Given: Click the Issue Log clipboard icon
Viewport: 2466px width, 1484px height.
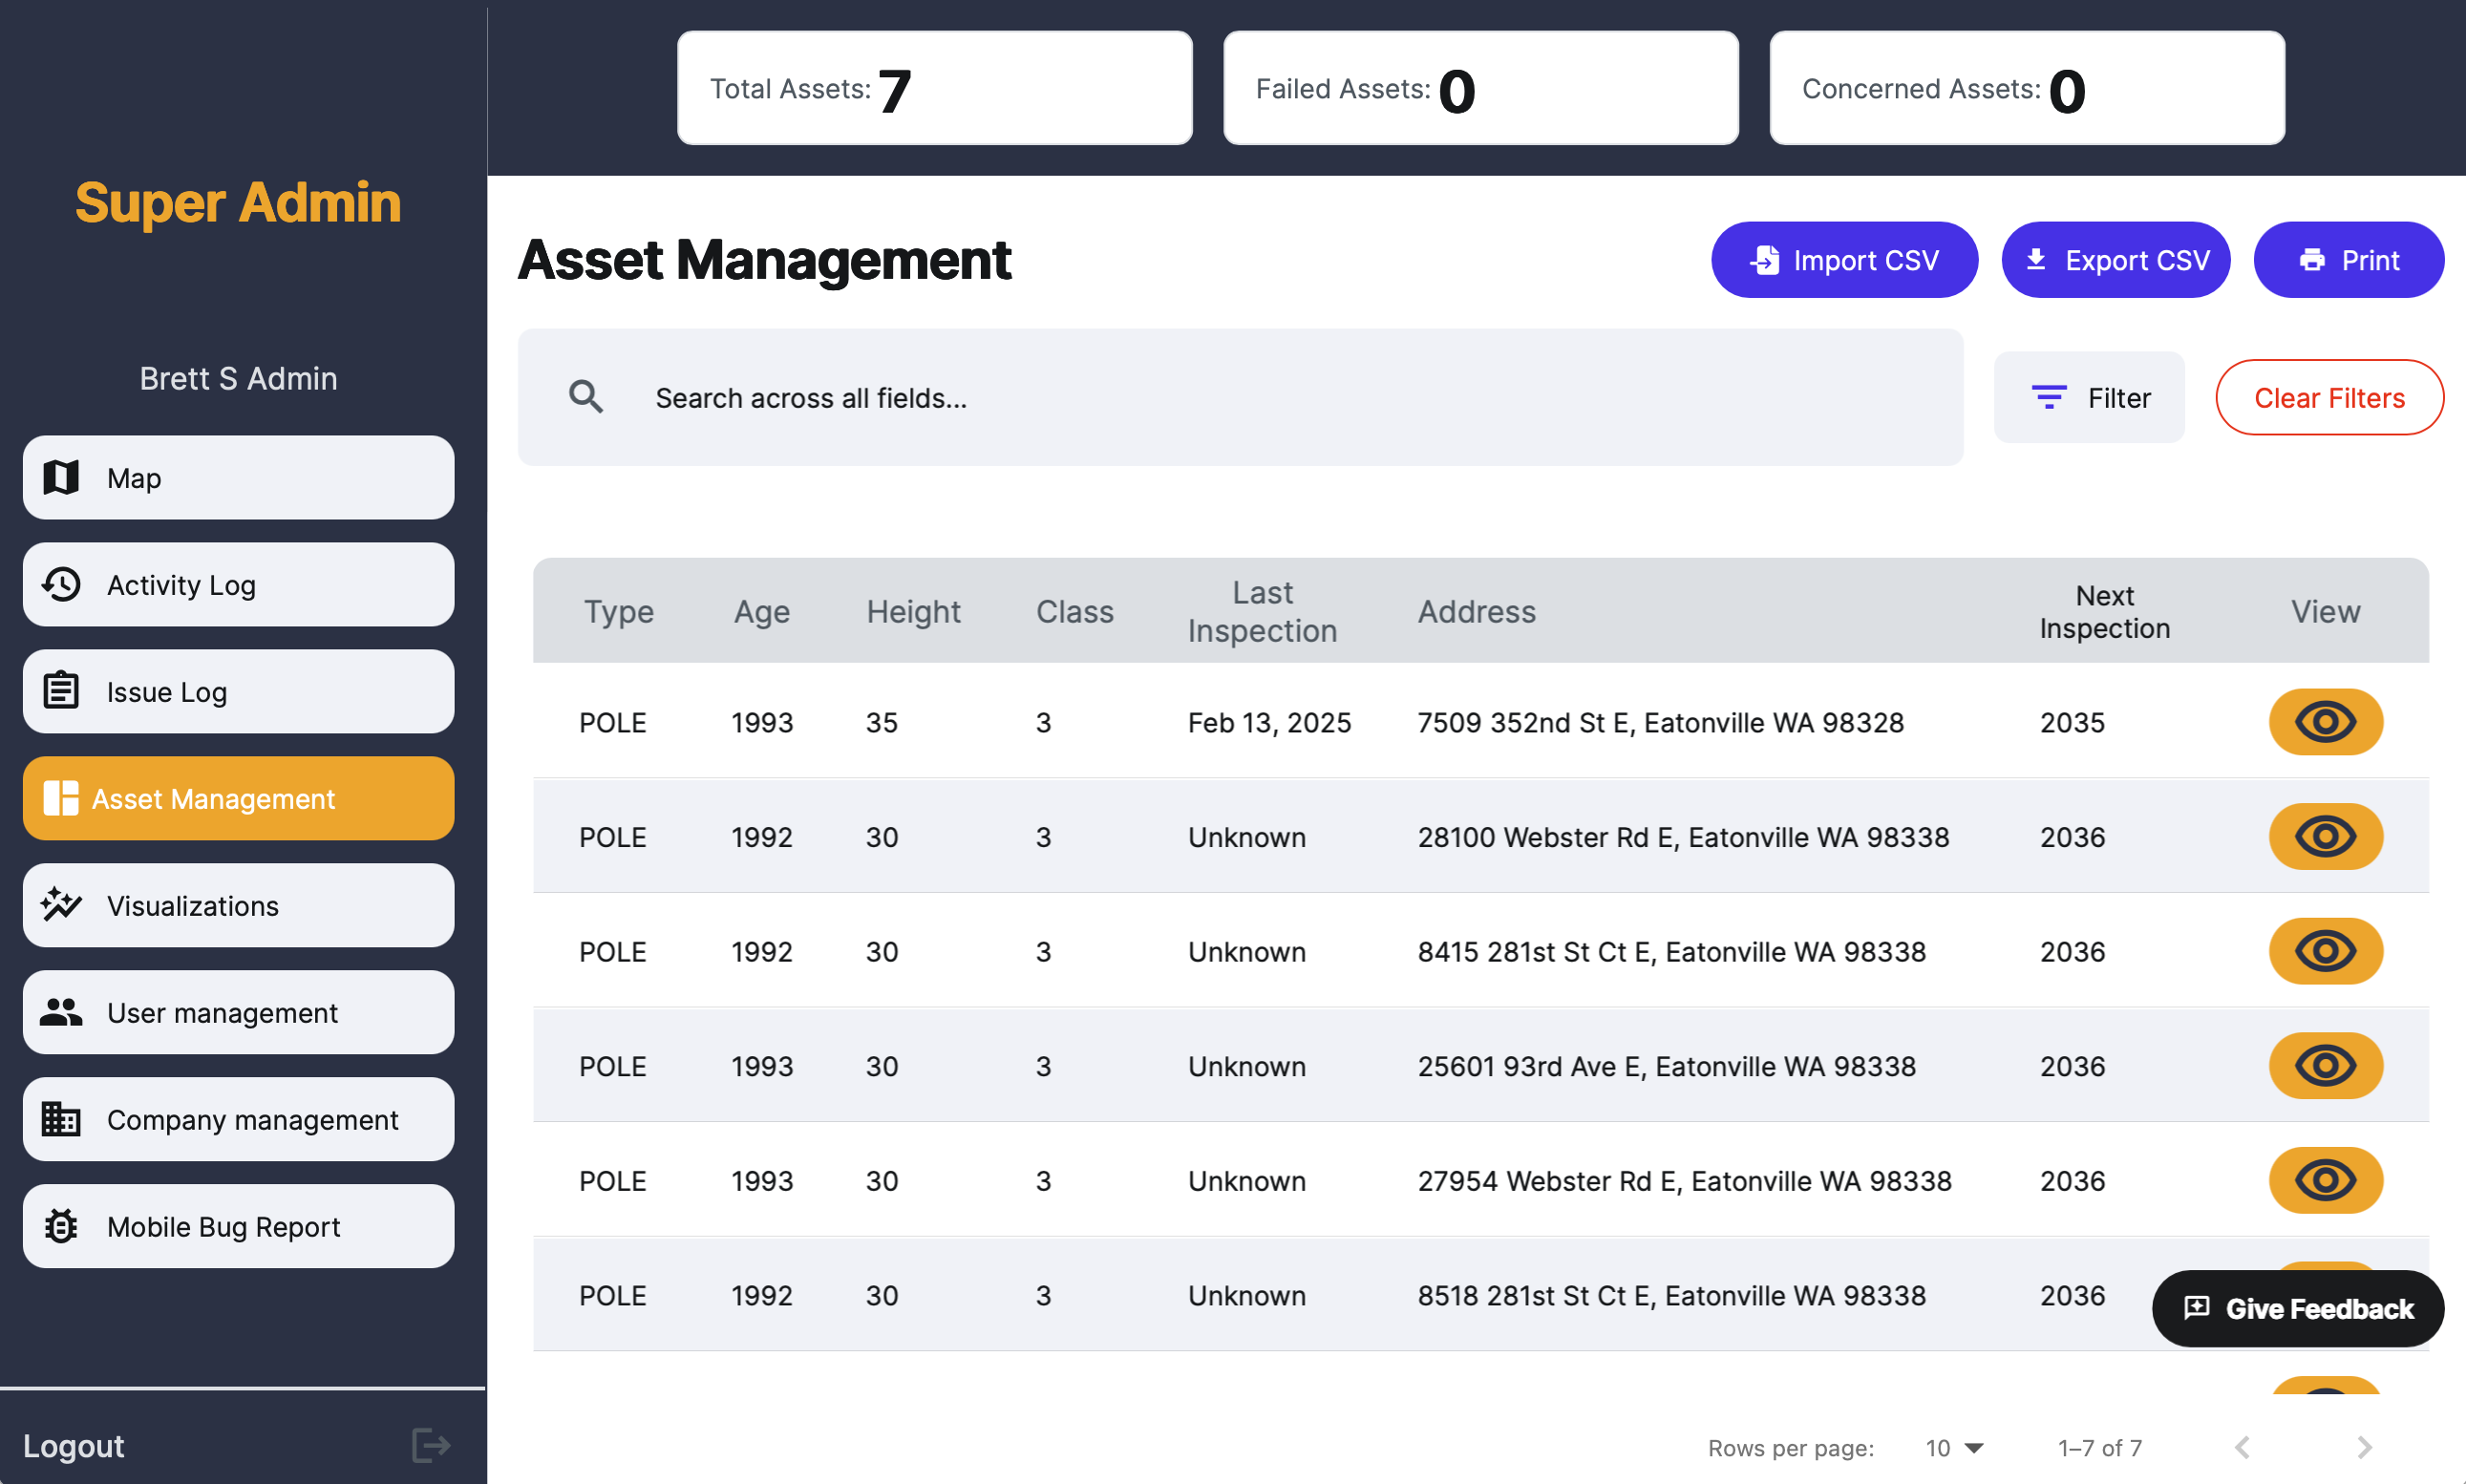Looking at the screenshot, I should click(60, 691).
